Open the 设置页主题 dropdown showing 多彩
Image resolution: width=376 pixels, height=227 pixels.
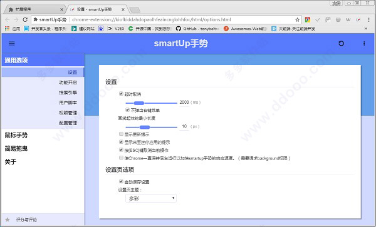151,198
